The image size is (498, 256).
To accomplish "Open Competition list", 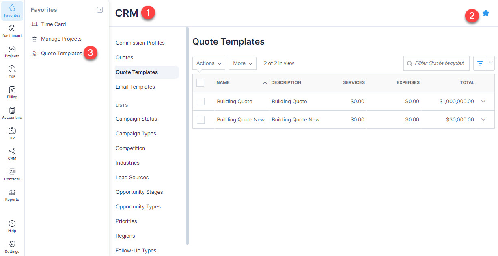I will coord(130,148).
